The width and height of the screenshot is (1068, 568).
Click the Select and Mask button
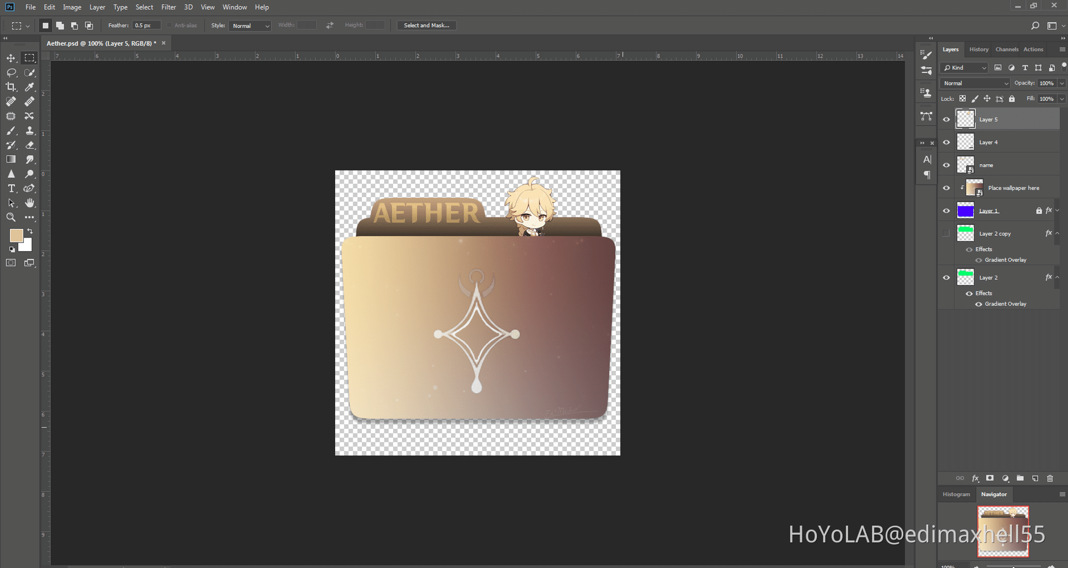(x=426, y=26)
